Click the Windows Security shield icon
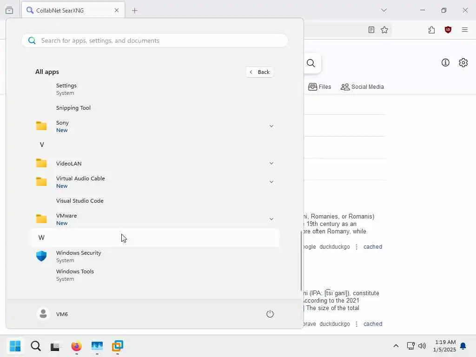Image resolution: width=476 pixels, height=357 pixels. [41, 256]
